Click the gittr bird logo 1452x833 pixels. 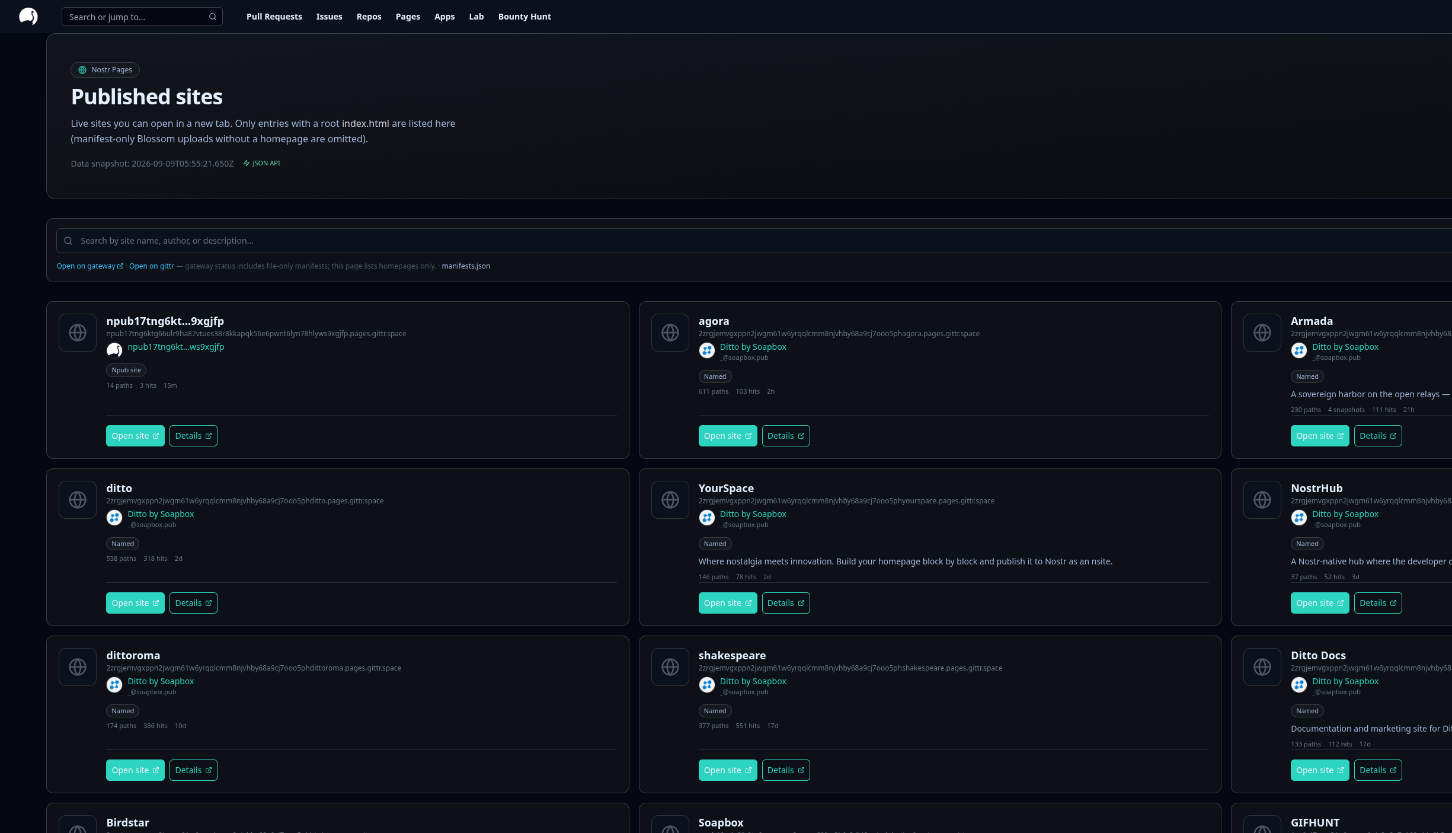point(28,17)
